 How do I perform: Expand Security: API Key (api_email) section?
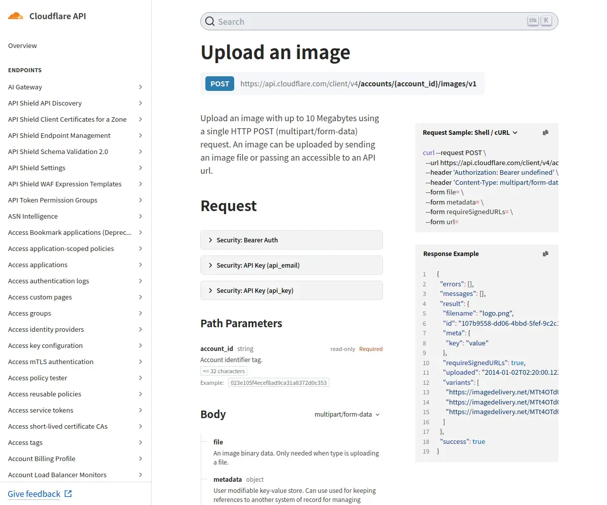291,265
